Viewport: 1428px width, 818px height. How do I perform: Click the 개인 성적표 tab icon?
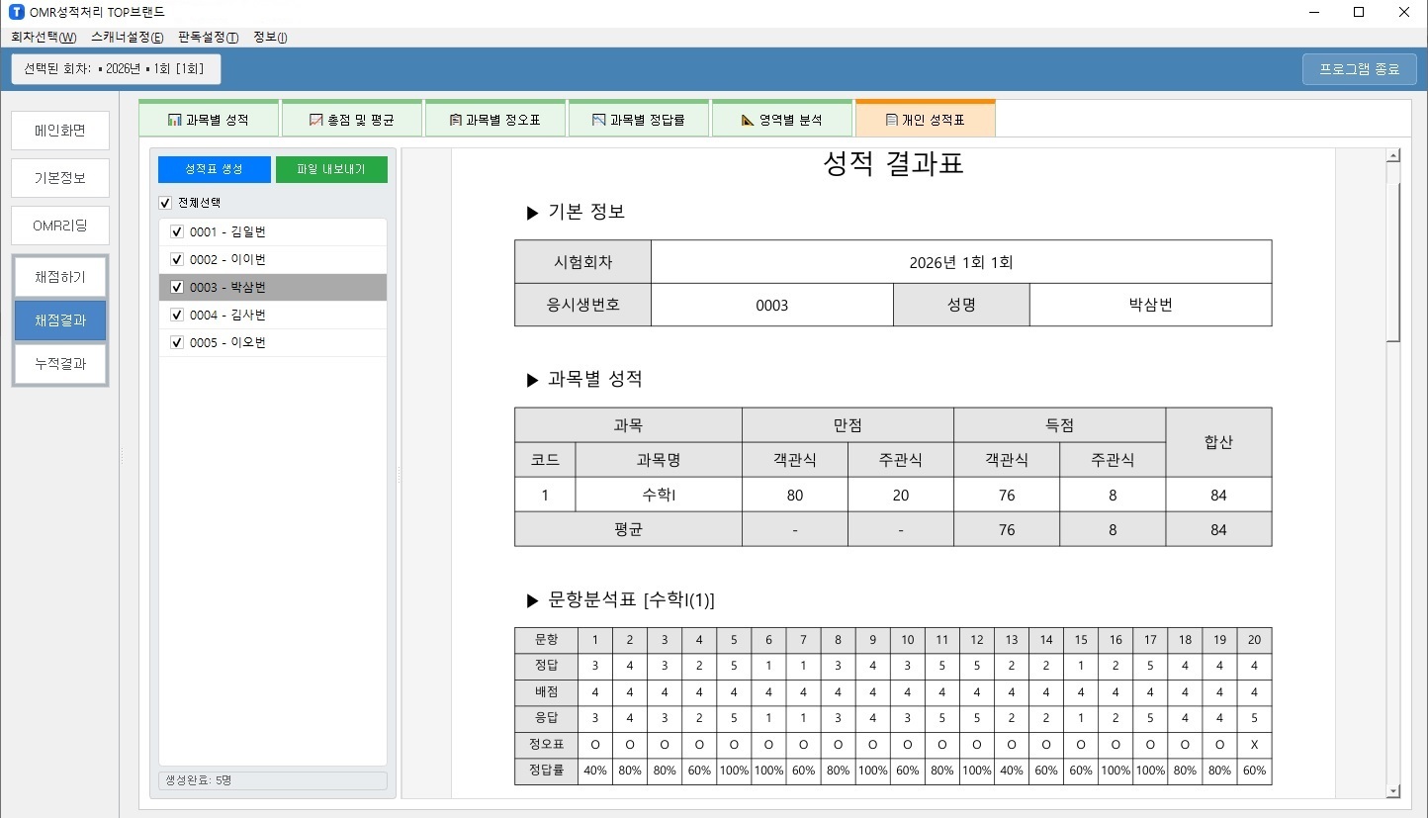(891, 121)
